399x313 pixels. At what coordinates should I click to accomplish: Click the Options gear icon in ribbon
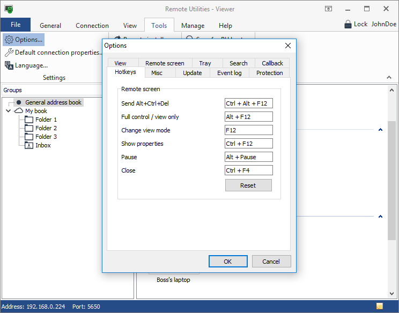pos(9,40)
